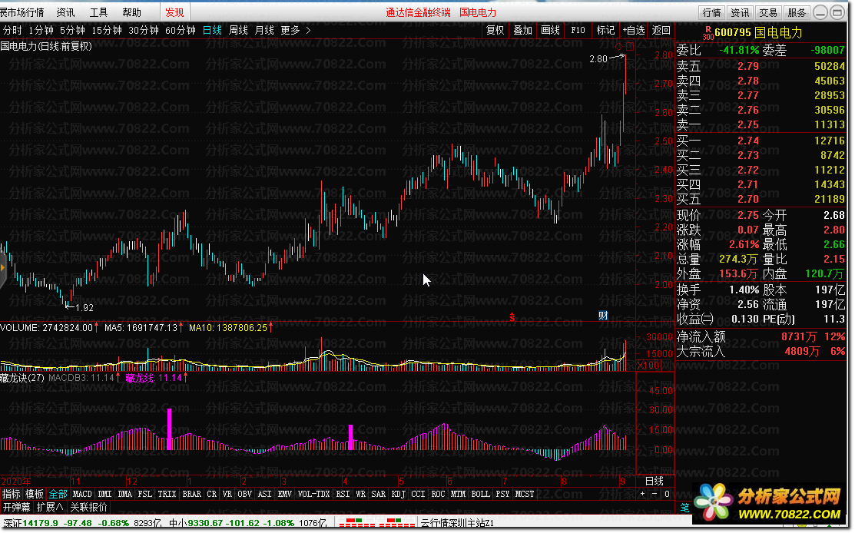Choose the ASI indicator
The height and width of the screenshot is (533, 855).
[x=264, y=495]
